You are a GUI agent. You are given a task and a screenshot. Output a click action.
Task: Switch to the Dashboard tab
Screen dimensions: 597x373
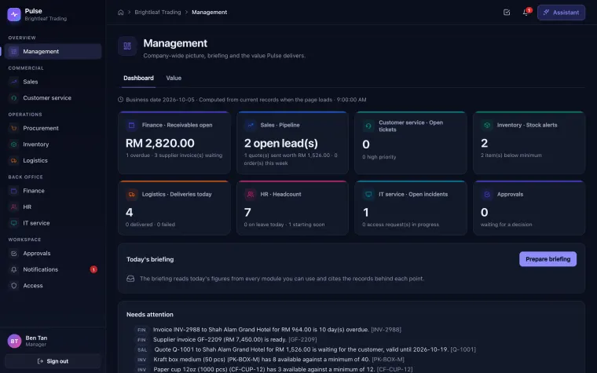[138, 78]
